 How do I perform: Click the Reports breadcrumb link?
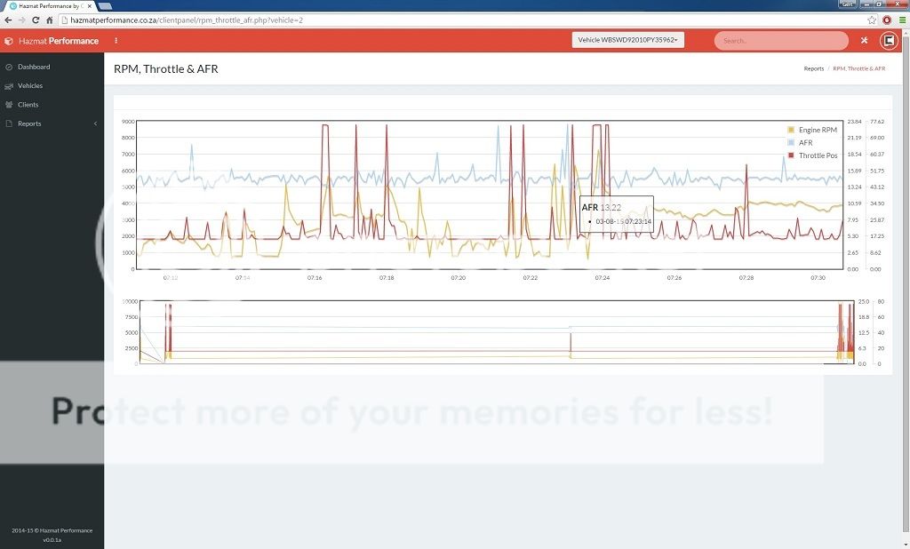[x=813, y=68]
